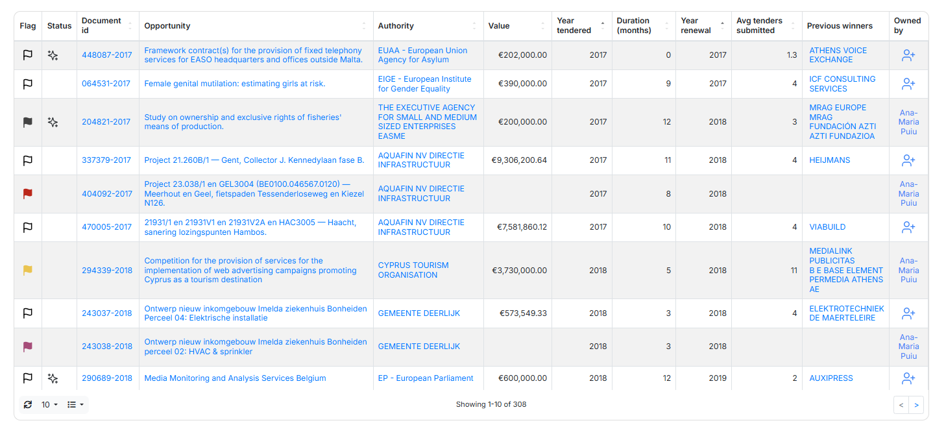The width and height of the screenshot is (946, 425).
Task: Assign owner for ELEKTROTECHNIEK DE MAERTELEIRE row
Action: point(908,313)
